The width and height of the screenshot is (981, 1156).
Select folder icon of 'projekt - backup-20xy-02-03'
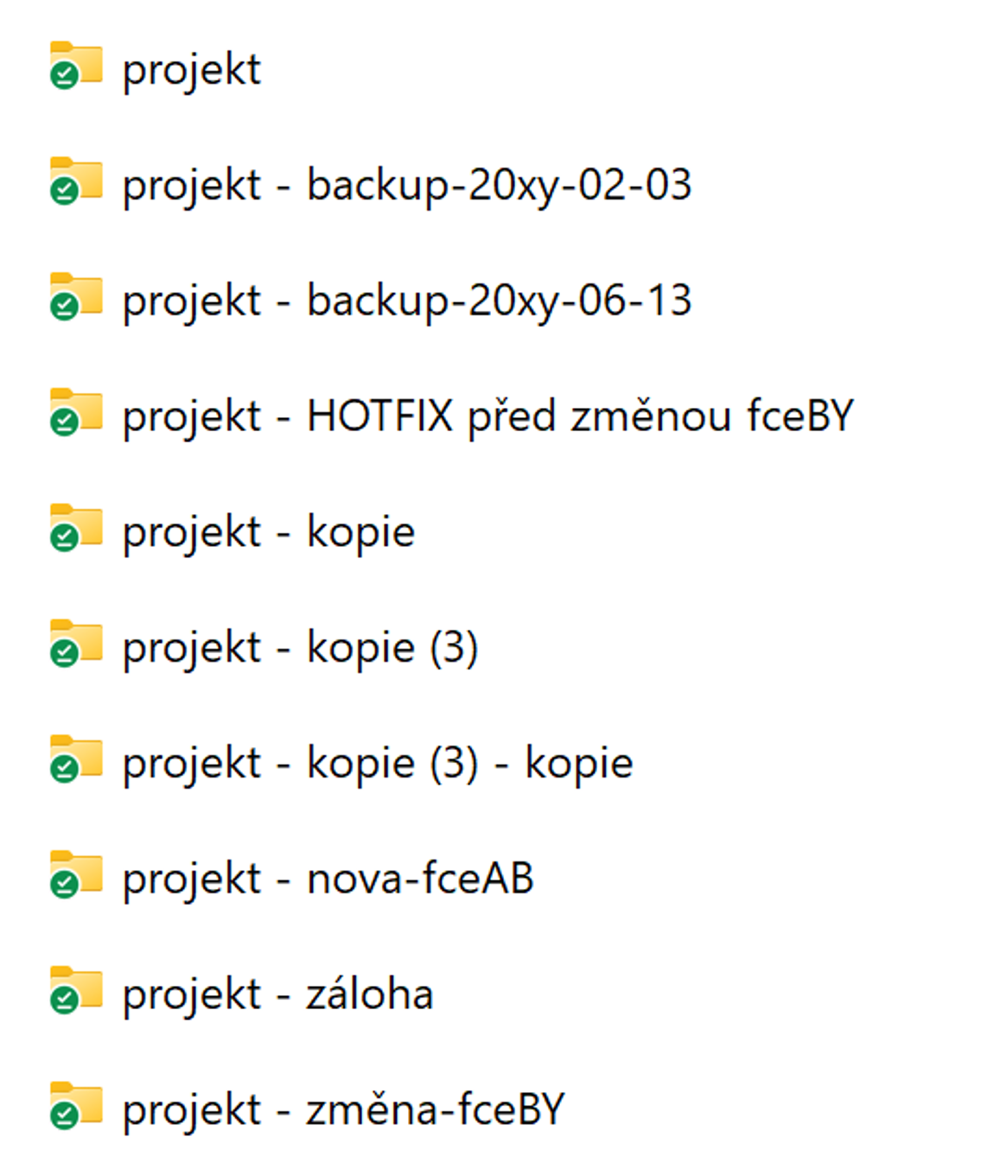[76, 181]
